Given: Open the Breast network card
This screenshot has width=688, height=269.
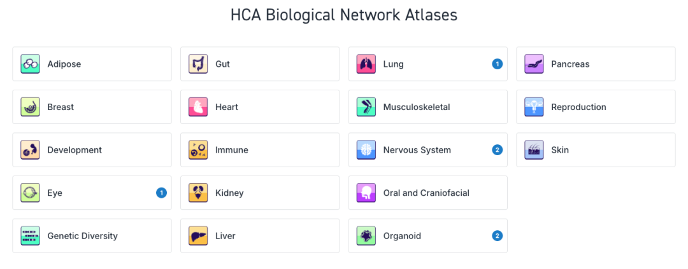Looking at the screenshot, I should [92, 107].
